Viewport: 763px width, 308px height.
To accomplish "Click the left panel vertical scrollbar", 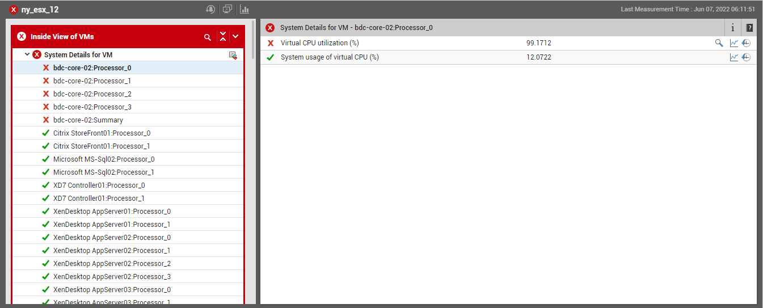I will click(x=253, y=40).
